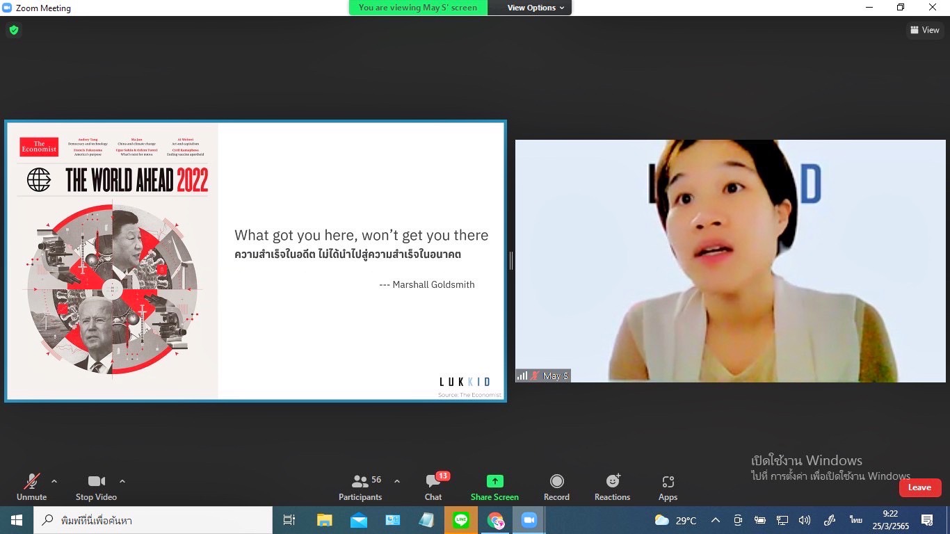Open the Windows notification center
950x534 pixels.
(x=926, y=520)
